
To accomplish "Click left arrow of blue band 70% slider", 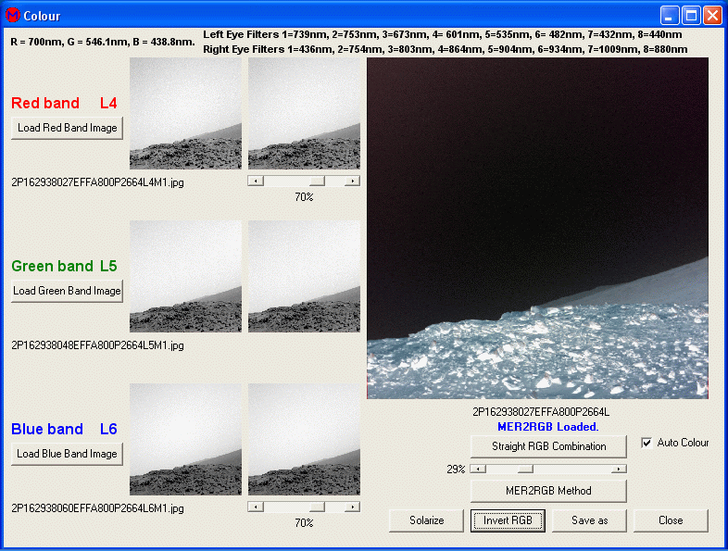I will pos(256,507).
